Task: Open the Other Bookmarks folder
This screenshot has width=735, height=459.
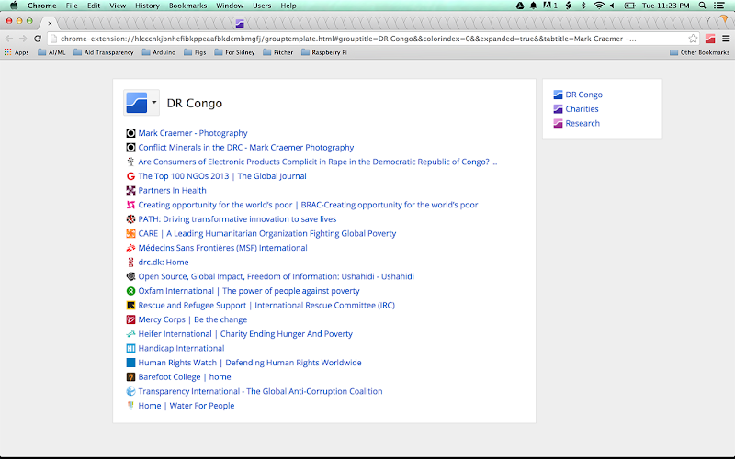Action: point(699,52)
